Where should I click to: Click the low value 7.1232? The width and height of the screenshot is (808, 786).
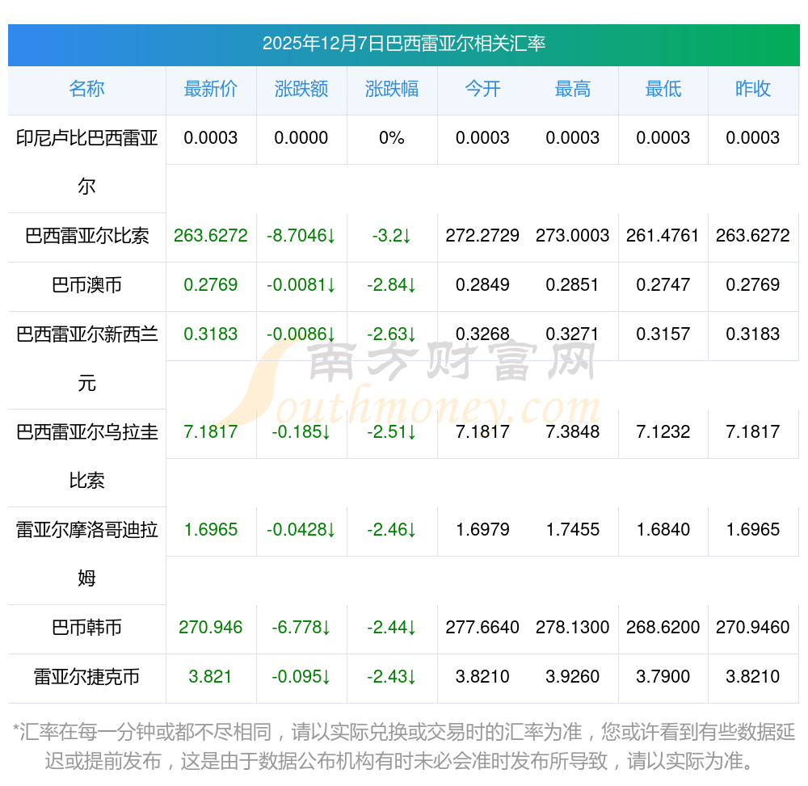[663, 431]
